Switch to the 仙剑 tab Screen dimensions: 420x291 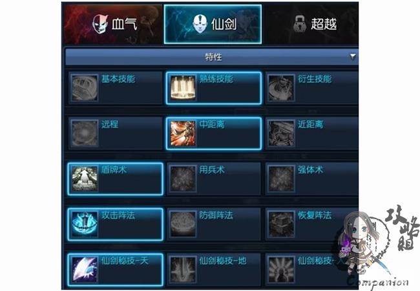click(x=213, y=24)
